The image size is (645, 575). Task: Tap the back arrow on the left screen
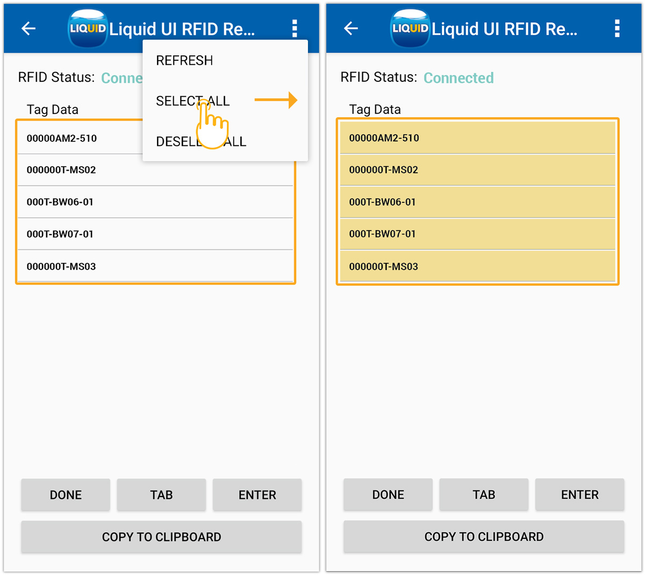(x=28, y=29)
